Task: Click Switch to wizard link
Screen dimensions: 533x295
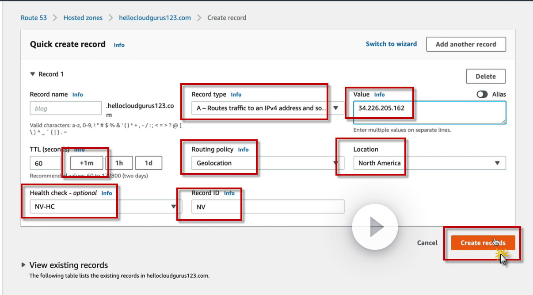Action: click(x=391, y=44)
